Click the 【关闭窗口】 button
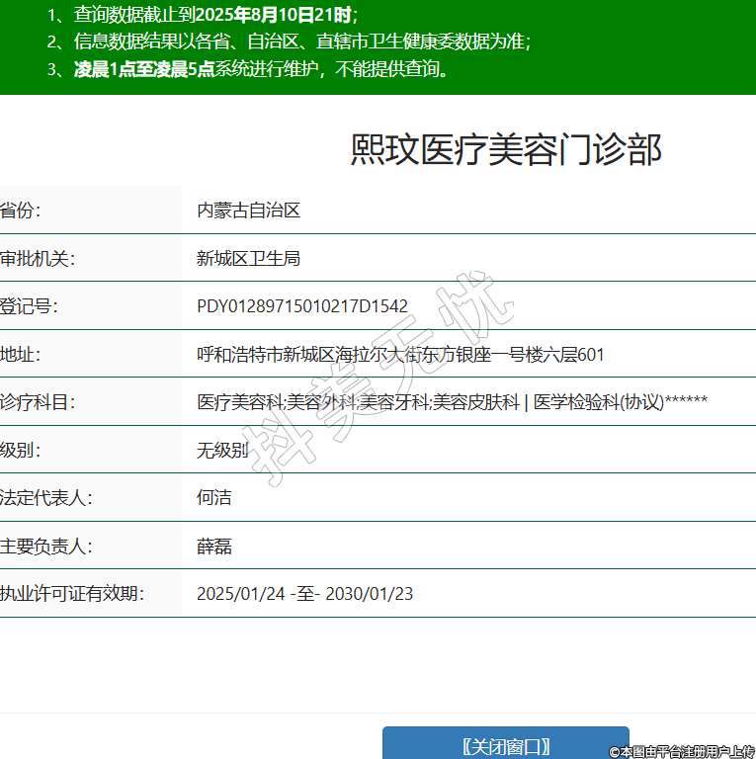The image size is (756, 759). click(505, 746)
